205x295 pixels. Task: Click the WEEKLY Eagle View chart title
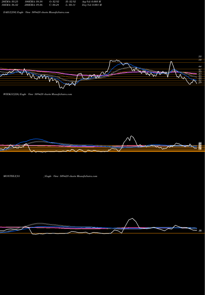click(x=37, y=94)
